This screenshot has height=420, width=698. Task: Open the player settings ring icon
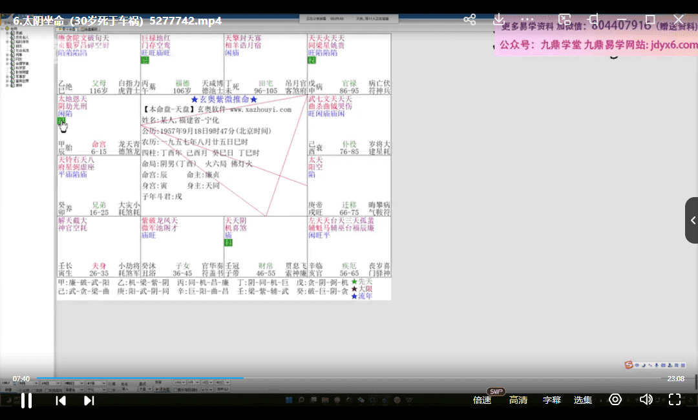click(x=615, y=399)
